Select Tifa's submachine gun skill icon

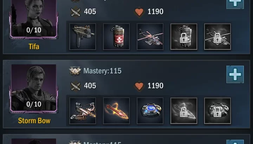(x=83, y=37)
